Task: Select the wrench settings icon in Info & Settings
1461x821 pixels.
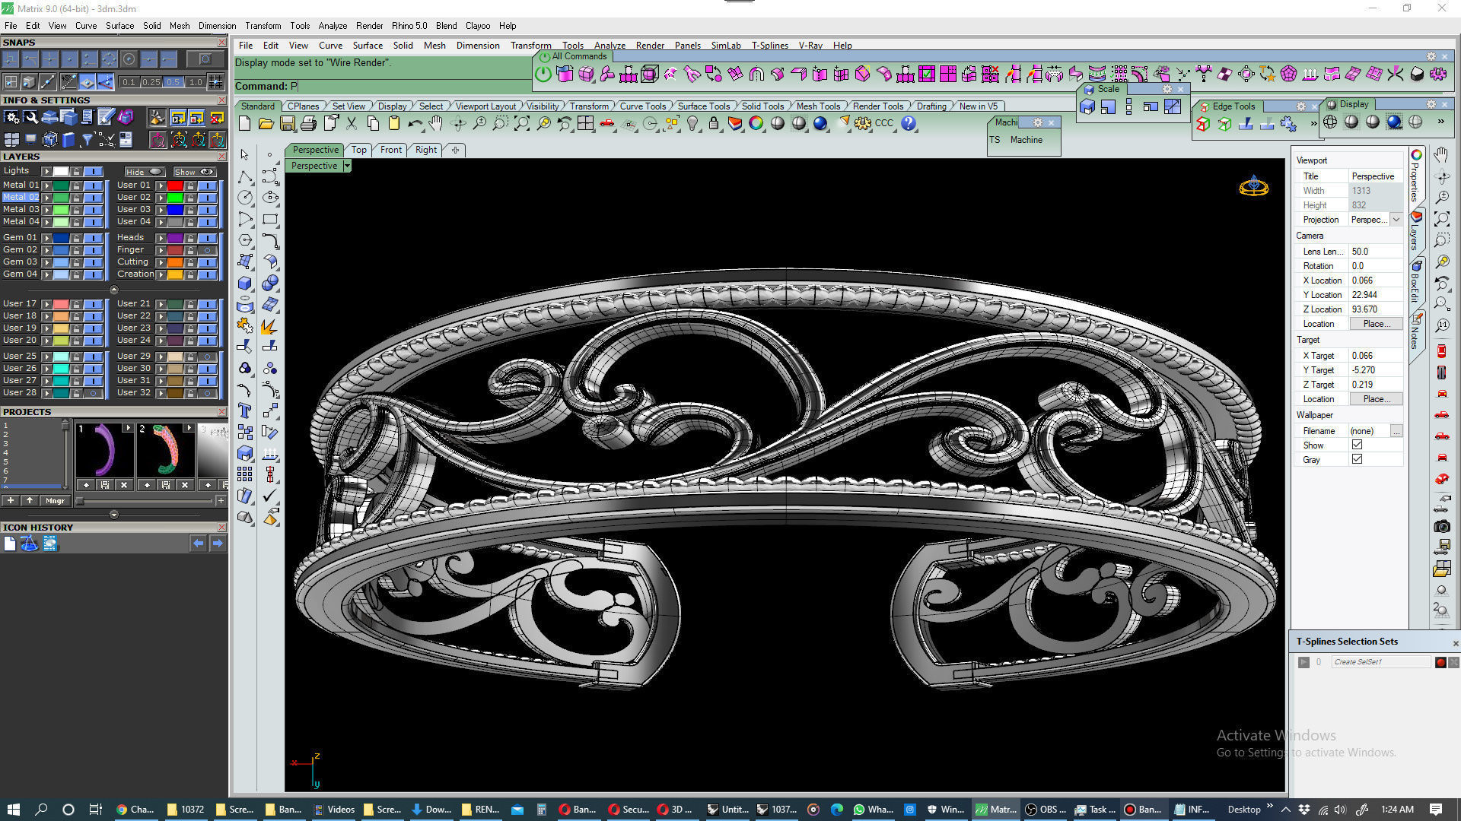Action: pyautogui.click(x=31, y=117)
